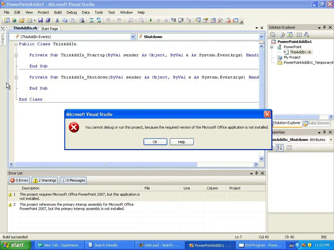Sort properties alphabetically with the A-Z icon

tap(280, 147)
